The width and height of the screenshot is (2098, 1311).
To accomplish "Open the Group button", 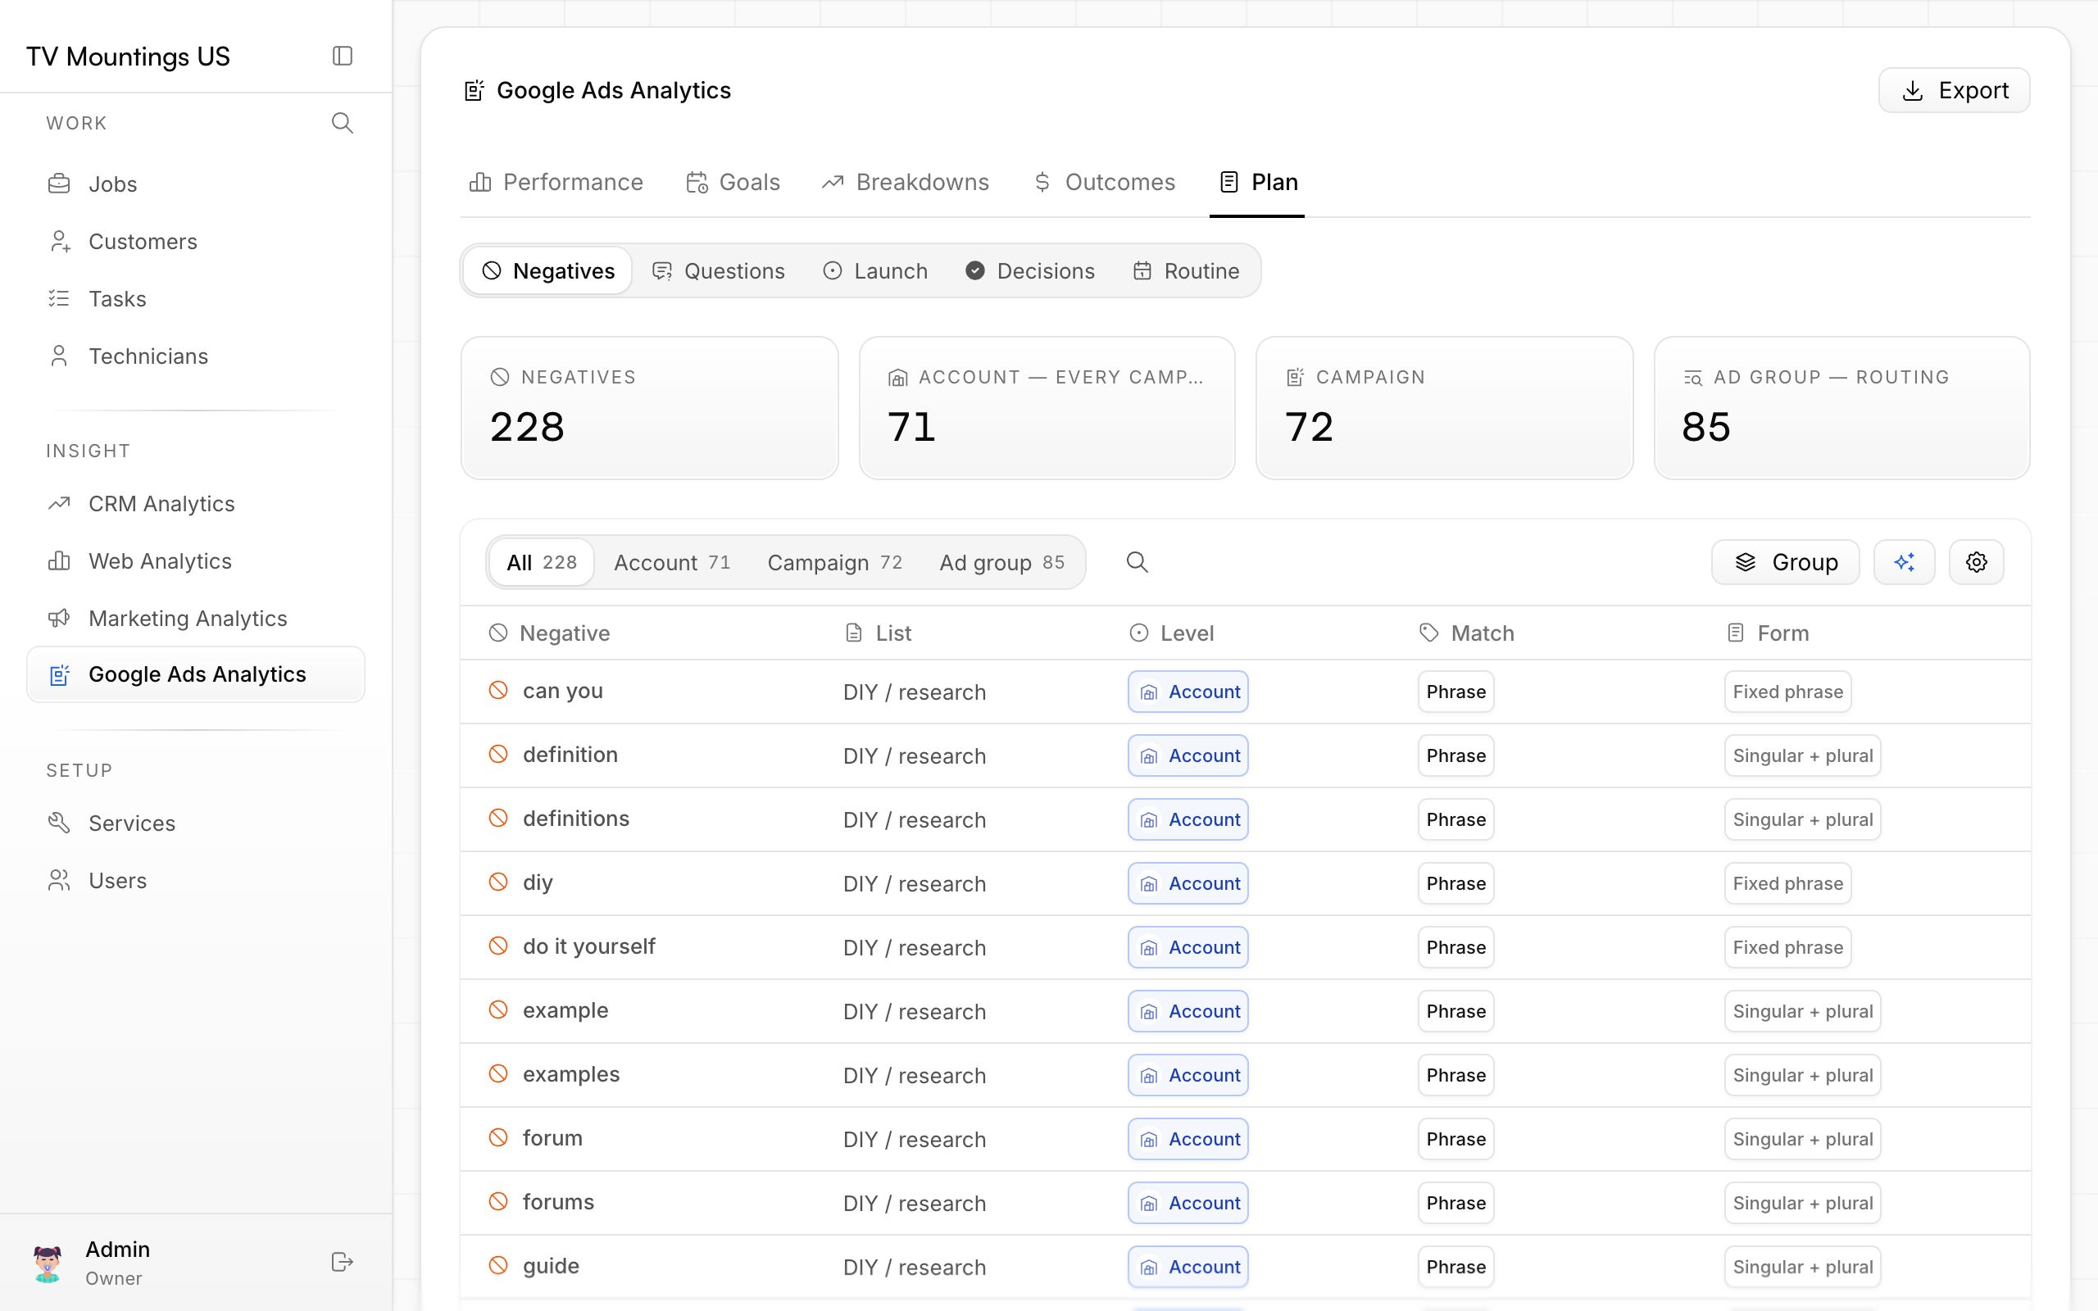I will (x=1786, y=562).
